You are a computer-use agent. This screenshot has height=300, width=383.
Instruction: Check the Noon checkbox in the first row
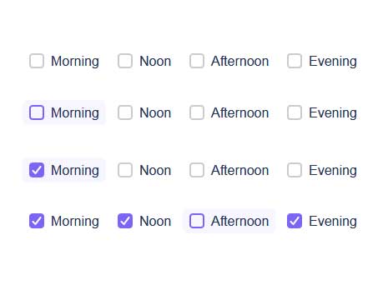click(x=125, y=61)
